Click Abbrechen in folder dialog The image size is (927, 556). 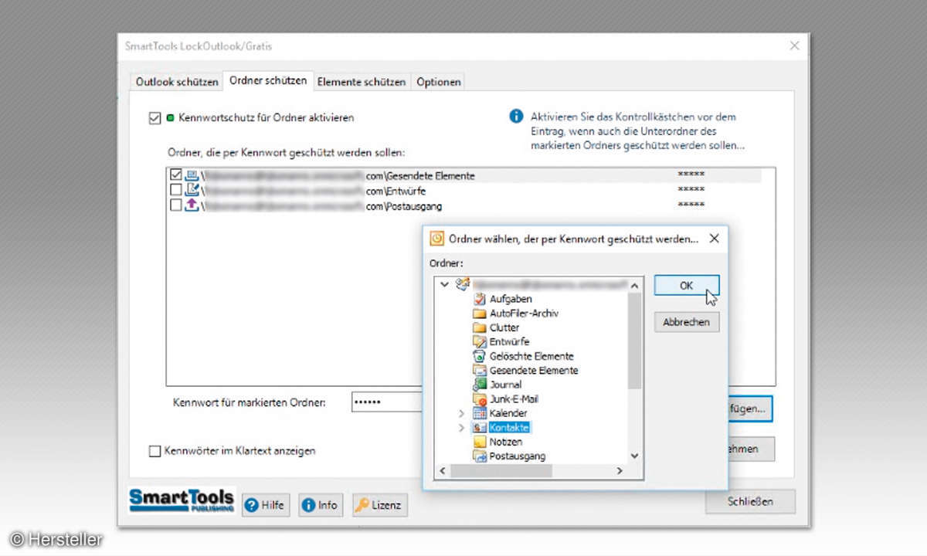click(687, 322)
